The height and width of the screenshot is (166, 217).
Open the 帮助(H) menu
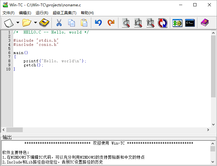(x=87, y=13)
